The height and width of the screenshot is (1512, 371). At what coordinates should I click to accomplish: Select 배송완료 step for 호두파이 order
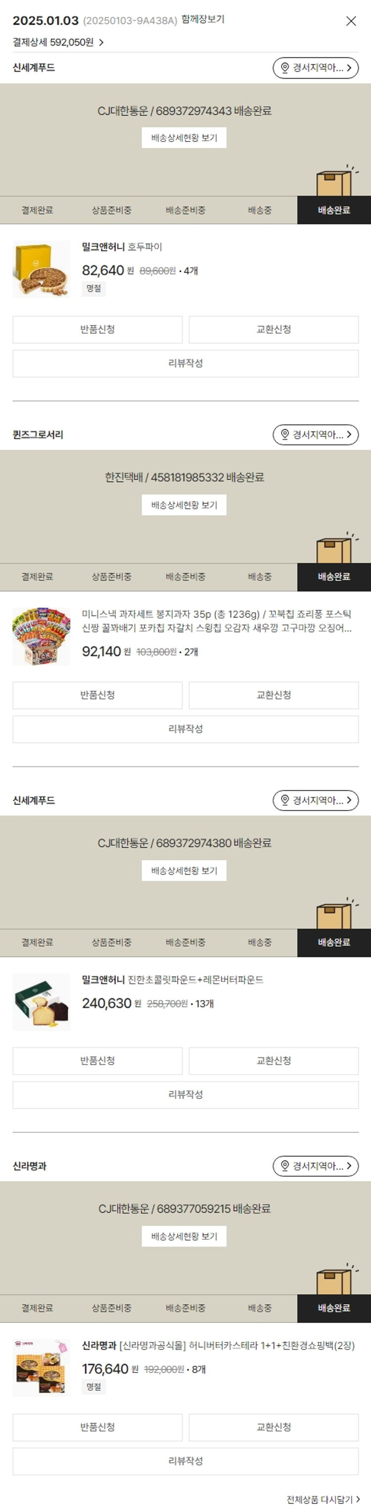tap(334, 210)
